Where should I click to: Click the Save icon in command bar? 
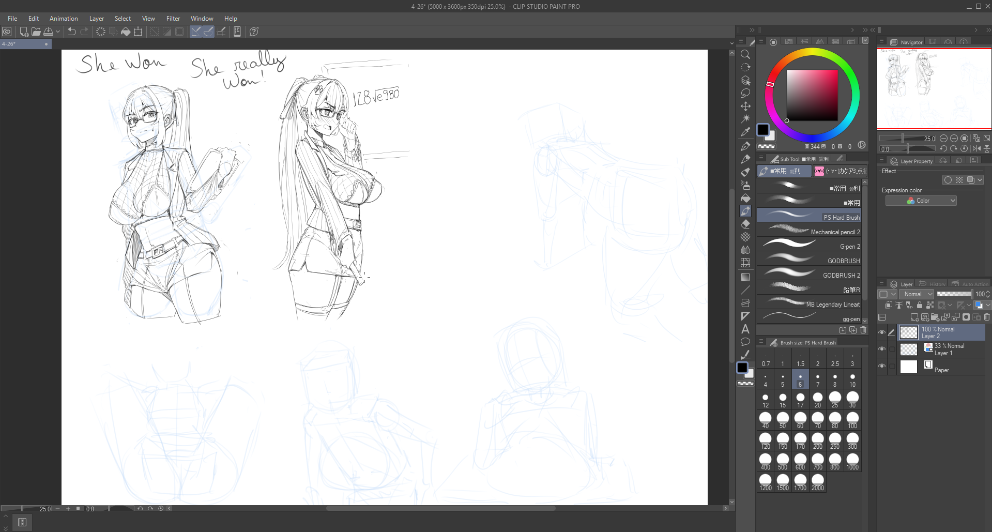(x=49, y=32)
